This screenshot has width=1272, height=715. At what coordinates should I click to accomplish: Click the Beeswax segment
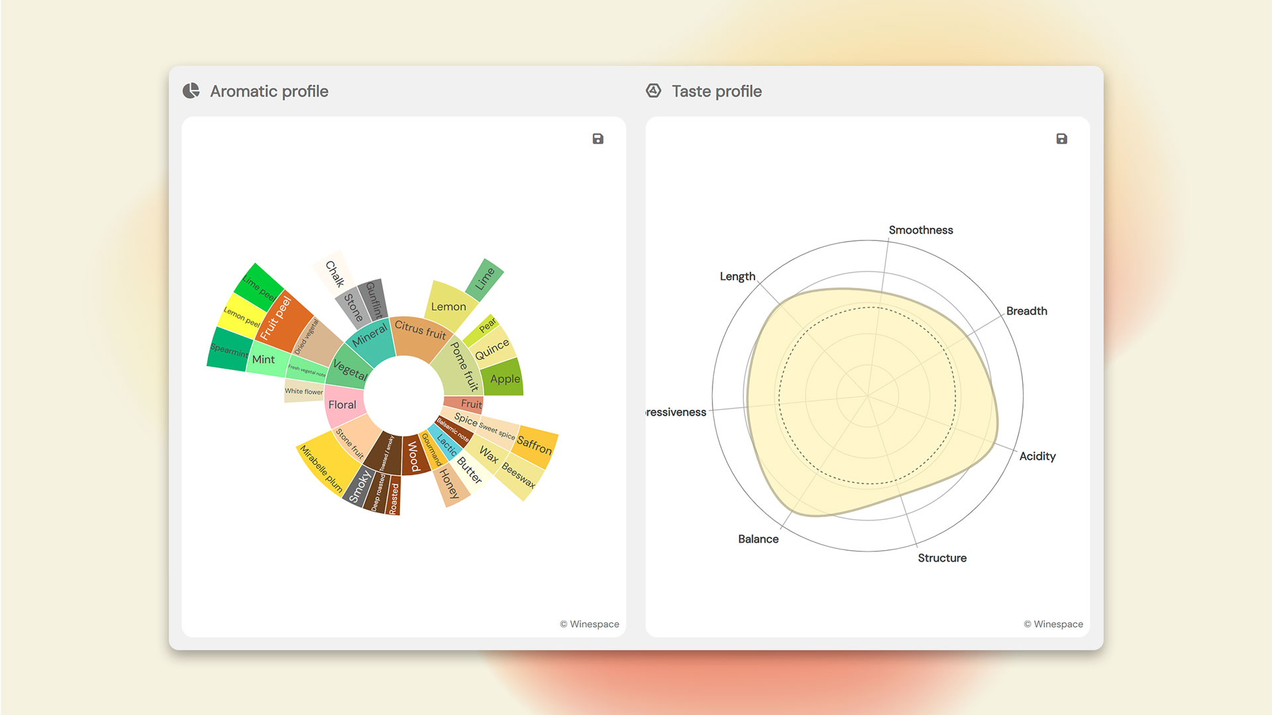pyautogui.click(x=520, y=475)
